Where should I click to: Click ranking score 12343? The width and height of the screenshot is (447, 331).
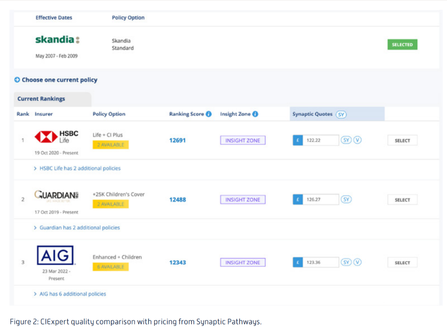[177, 263]
